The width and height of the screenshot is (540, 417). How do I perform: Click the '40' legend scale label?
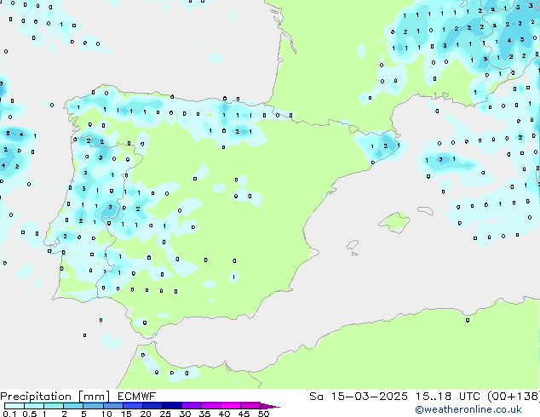click(224, 414)
